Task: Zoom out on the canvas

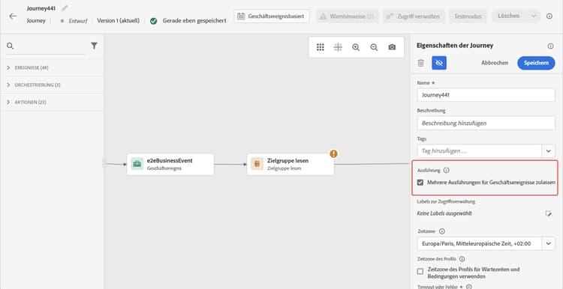Action: coord(374,47)
